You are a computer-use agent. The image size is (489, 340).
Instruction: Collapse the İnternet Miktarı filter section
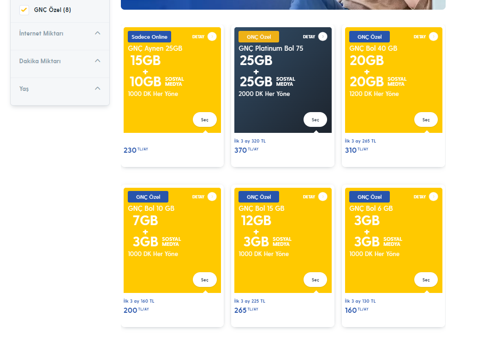point(97,33)
